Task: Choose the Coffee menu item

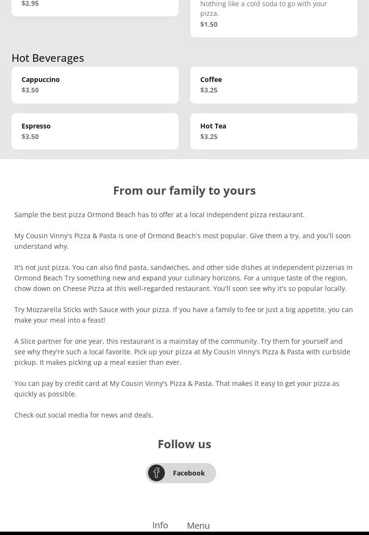Action: click(274, 85)
